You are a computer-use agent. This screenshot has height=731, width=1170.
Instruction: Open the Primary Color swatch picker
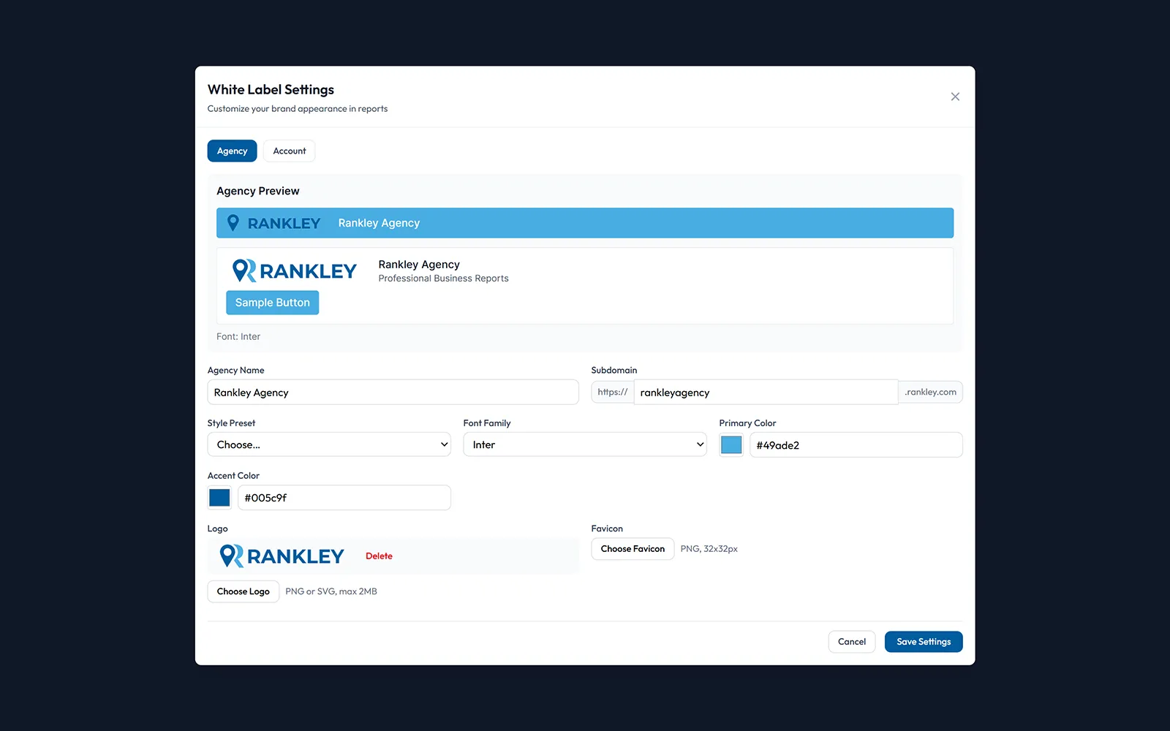(x=731, y=444)
